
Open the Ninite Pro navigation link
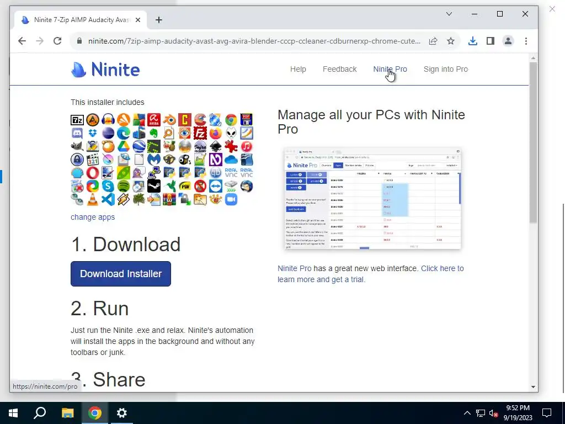[x=390, y=69]
